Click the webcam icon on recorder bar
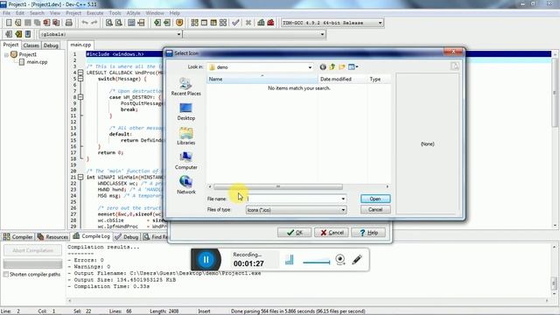This screenshot has width=560, height=315. coord(340,259)
